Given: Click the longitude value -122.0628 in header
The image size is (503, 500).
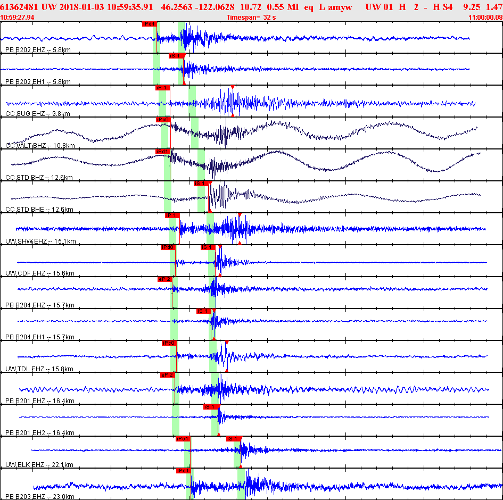Looking at the screenshot, I should pos(216,7).
